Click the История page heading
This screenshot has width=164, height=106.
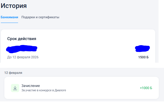pos(14,6)
